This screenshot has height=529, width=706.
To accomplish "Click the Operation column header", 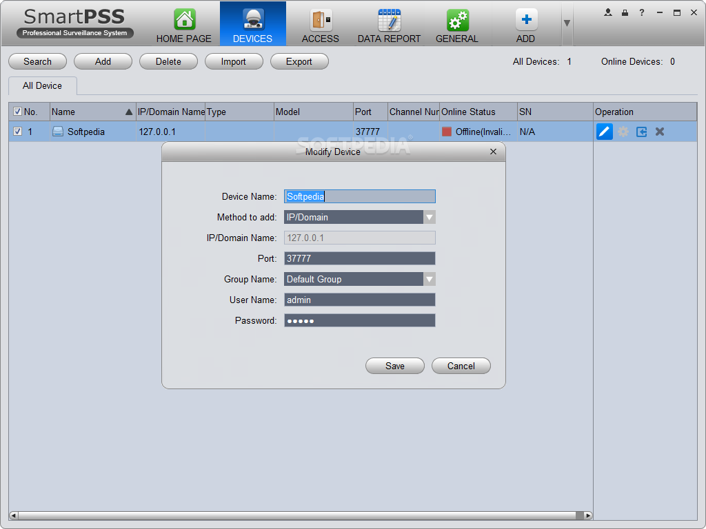I will (x=645, y=112).
